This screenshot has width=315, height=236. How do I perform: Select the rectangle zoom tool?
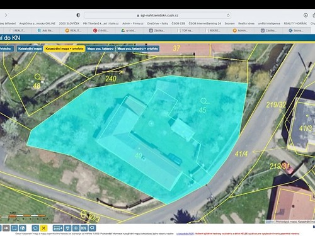pyautogui.click(x=14, y=228)
